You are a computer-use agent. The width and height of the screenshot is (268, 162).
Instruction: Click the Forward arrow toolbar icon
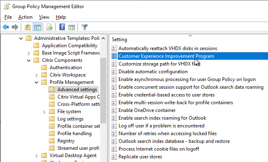point(15,27)
